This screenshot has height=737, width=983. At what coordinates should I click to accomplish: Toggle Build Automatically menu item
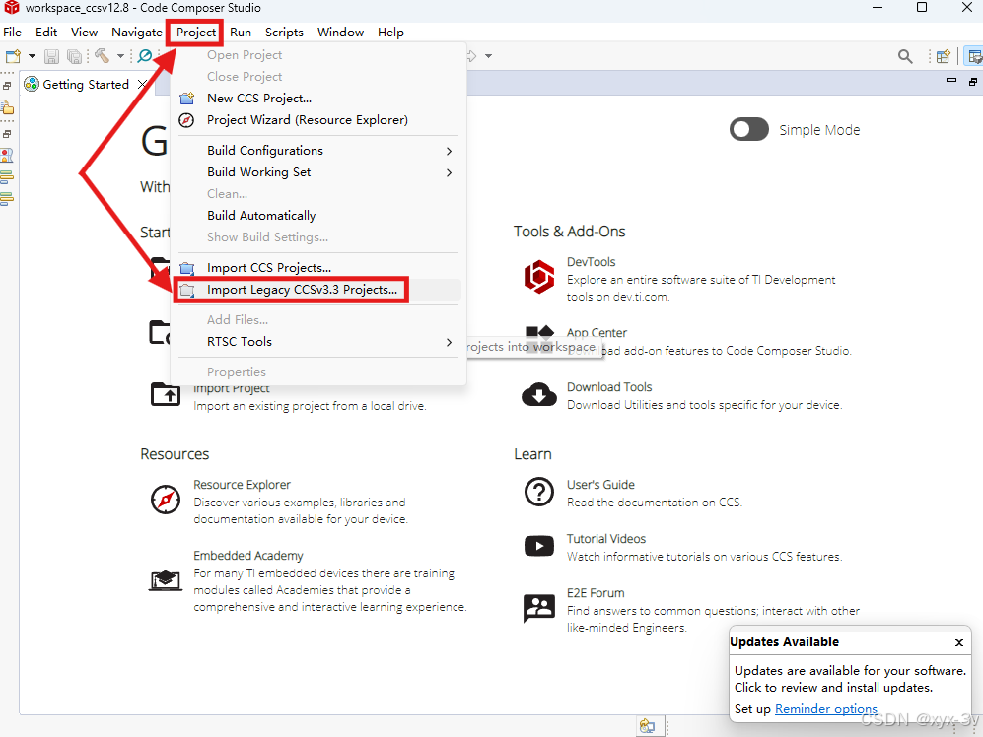coord(317,215)
